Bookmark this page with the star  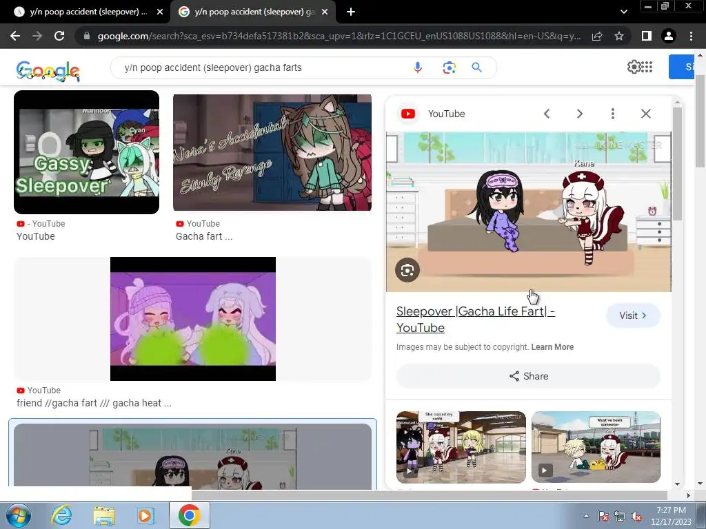point(619,36)
